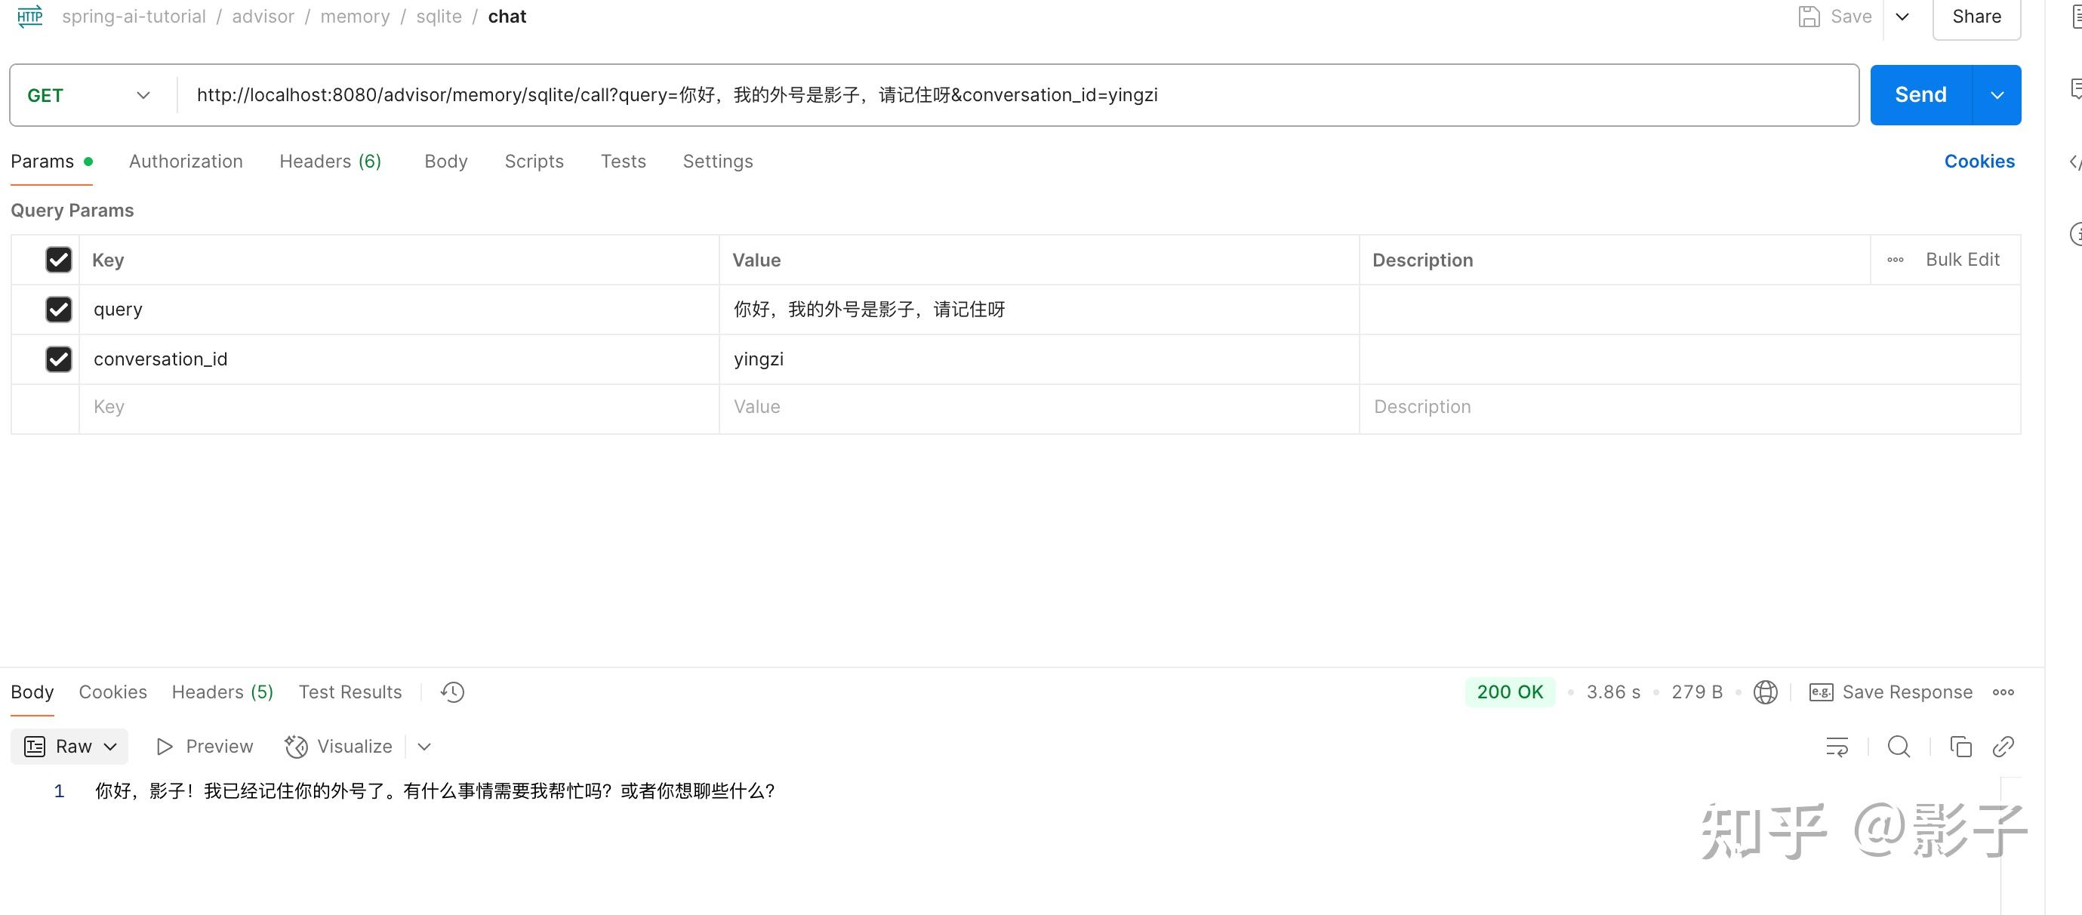Open the response history clock icon

tap(453, 692)
